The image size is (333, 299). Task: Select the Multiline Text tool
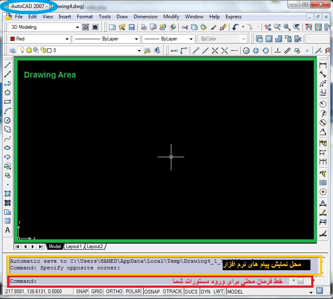8,230
